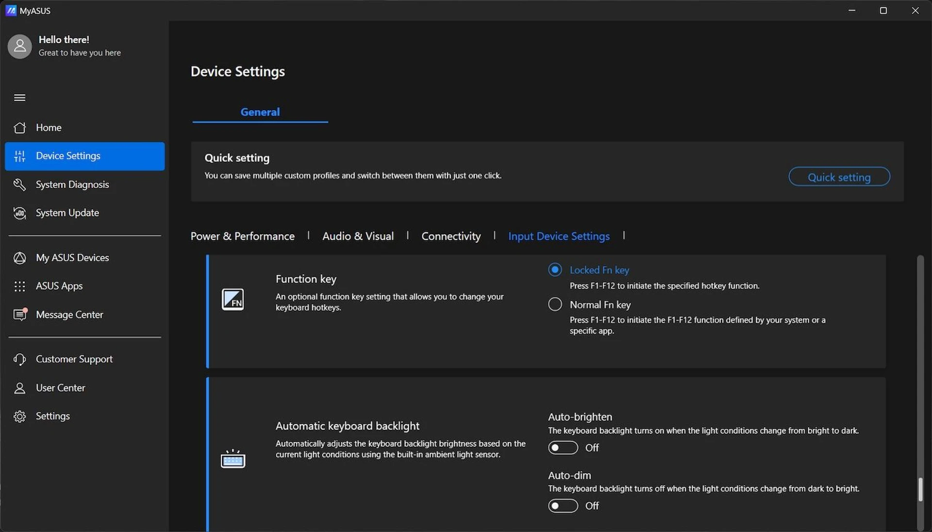Toggle the Auto-dim switch
The height and width of the screenshot is (532, 932).
[563, 506]
